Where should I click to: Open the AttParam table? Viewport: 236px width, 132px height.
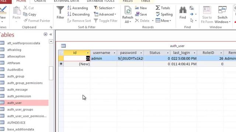(x=14, y=63)
